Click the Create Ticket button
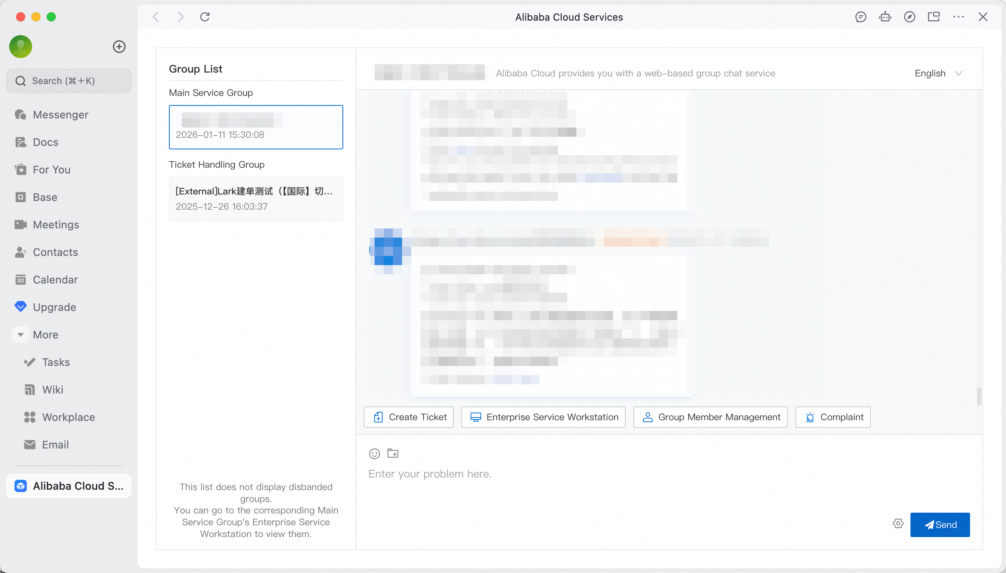Image resolution: width=1006 pixels, height=573 pixels. tap(409, 417)
